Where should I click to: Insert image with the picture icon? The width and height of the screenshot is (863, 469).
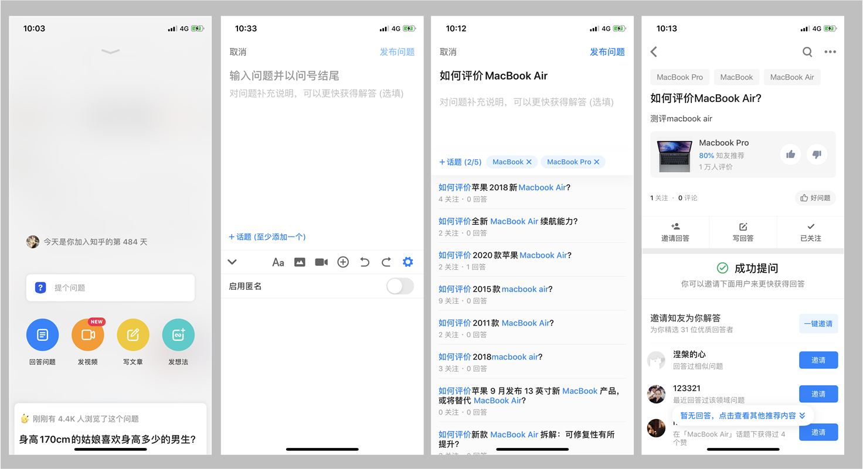(x=300, y=262)
